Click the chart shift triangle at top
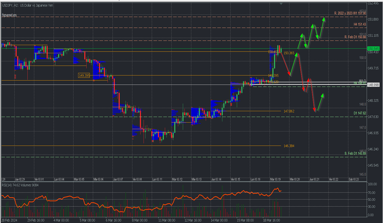Screen dimensions: 383x223 tap(281, 3)
